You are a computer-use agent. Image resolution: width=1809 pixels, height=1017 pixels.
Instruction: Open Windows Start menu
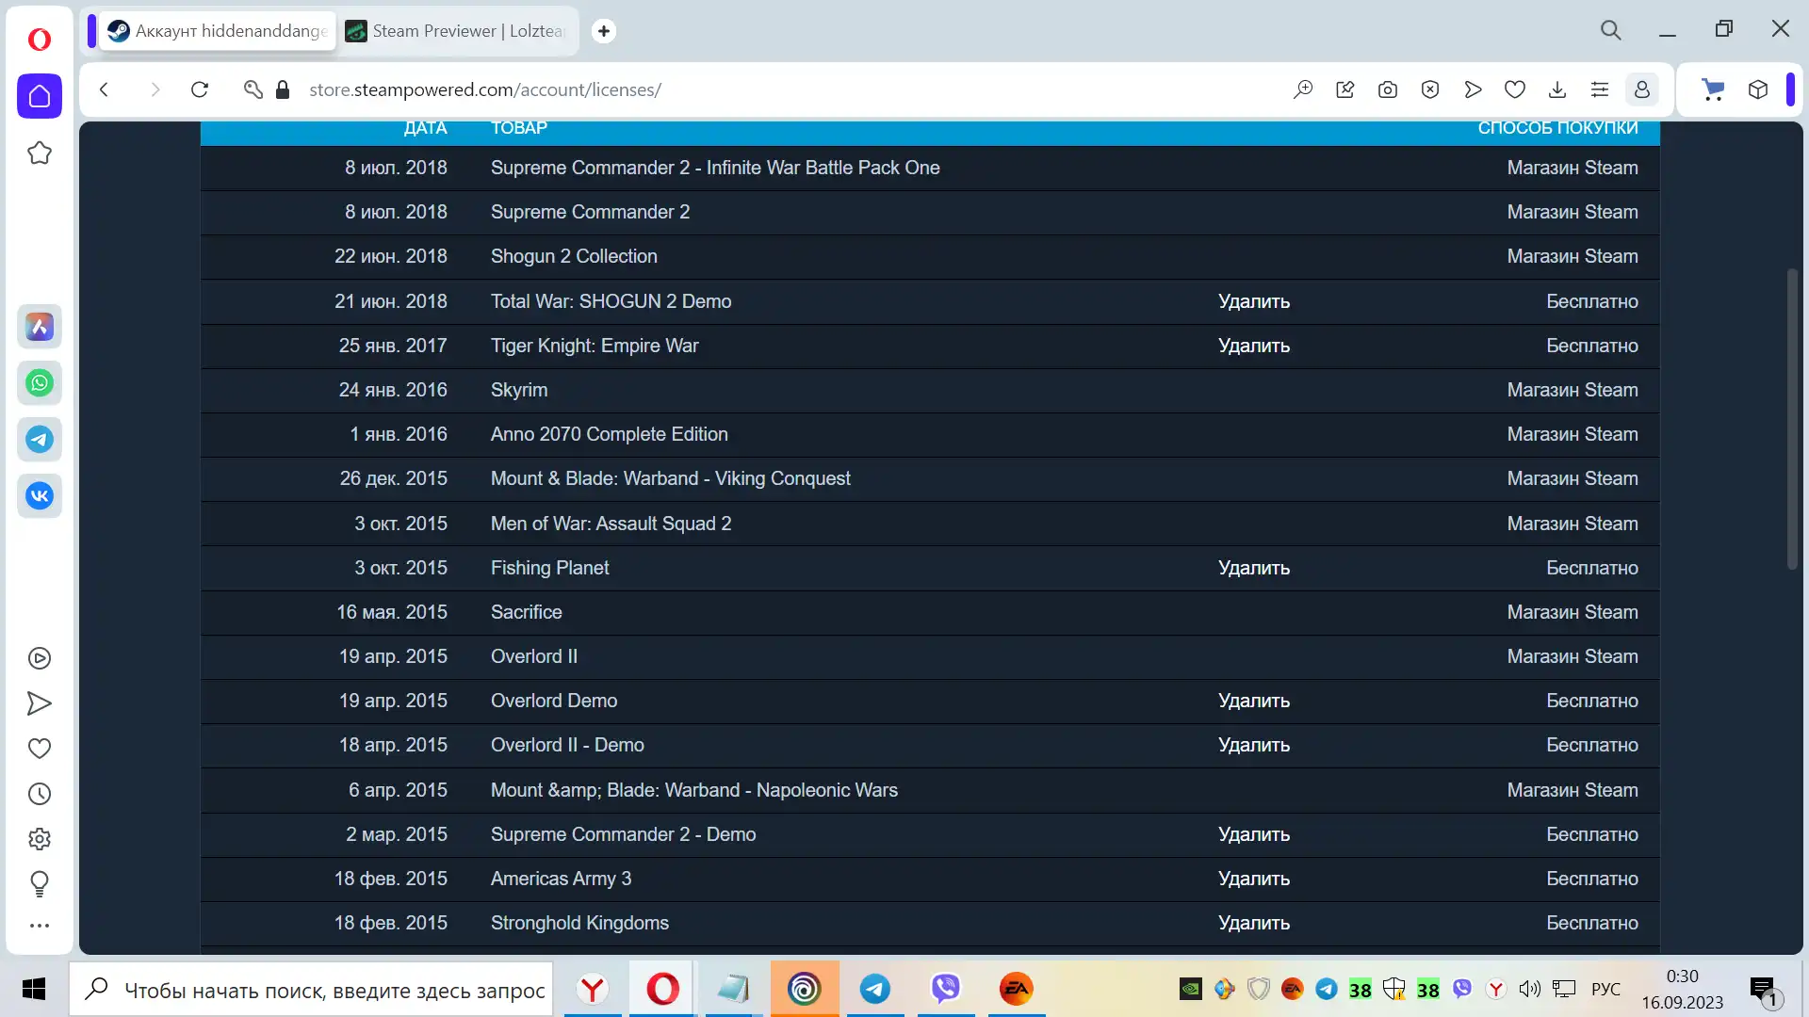click(x=34, y=989)
